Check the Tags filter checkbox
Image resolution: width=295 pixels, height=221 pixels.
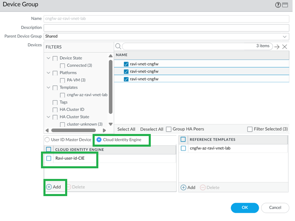click(55, 103)
